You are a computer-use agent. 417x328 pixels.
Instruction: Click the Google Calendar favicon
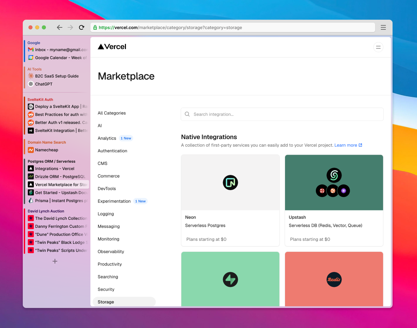(x=31, y=57)
